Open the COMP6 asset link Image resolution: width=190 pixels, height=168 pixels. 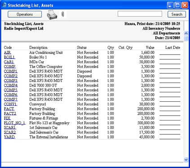[x=11, y=95]
